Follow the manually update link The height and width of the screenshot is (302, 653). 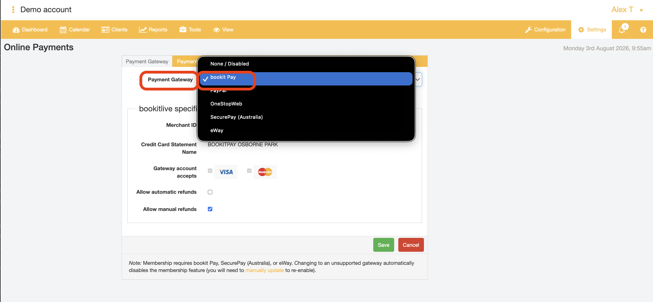tap(264, 270)
